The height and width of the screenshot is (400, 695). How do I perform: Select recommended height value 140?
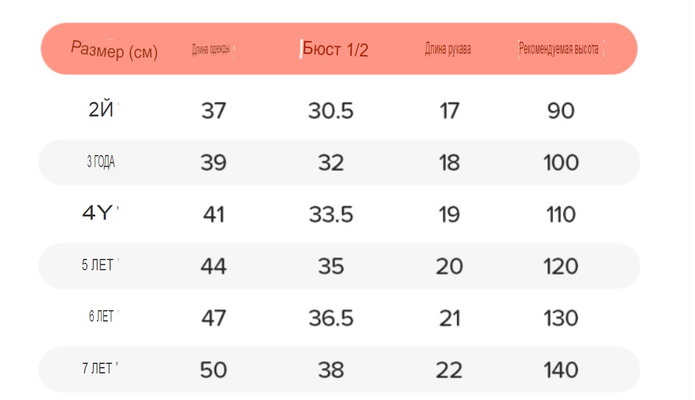(561, 370)
